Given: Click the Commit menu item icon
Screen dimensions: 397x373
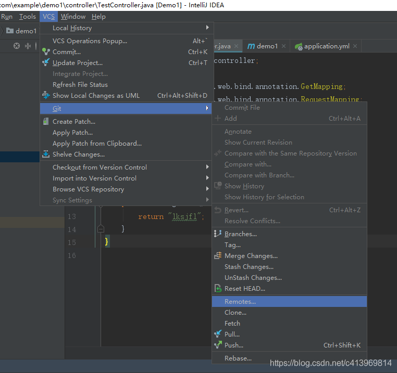Looking at the screenshot, I should point(46,52).
